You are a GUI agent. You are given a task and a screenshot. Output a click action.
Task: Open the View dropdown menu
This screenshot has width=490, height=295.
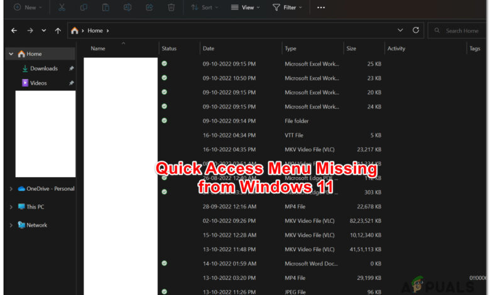[245, 8]
